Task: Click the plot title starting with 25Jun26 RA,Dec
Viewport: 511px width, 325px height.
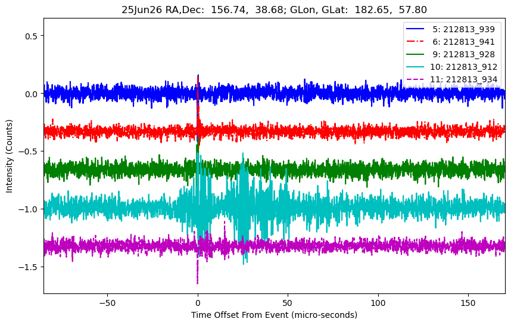Action: click(x=274, y=10)
